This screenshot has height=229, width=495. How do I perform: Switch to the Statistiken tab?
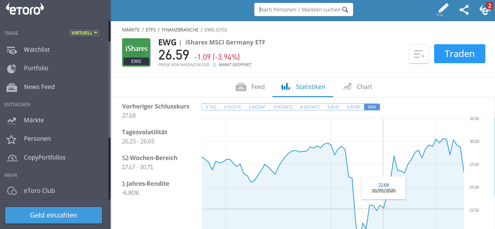pos(310,87)
